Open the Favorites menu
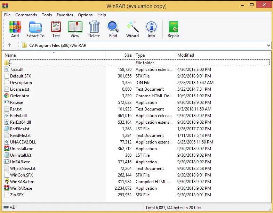This screenshot has height=213, width=273. [x=65, y=15]
